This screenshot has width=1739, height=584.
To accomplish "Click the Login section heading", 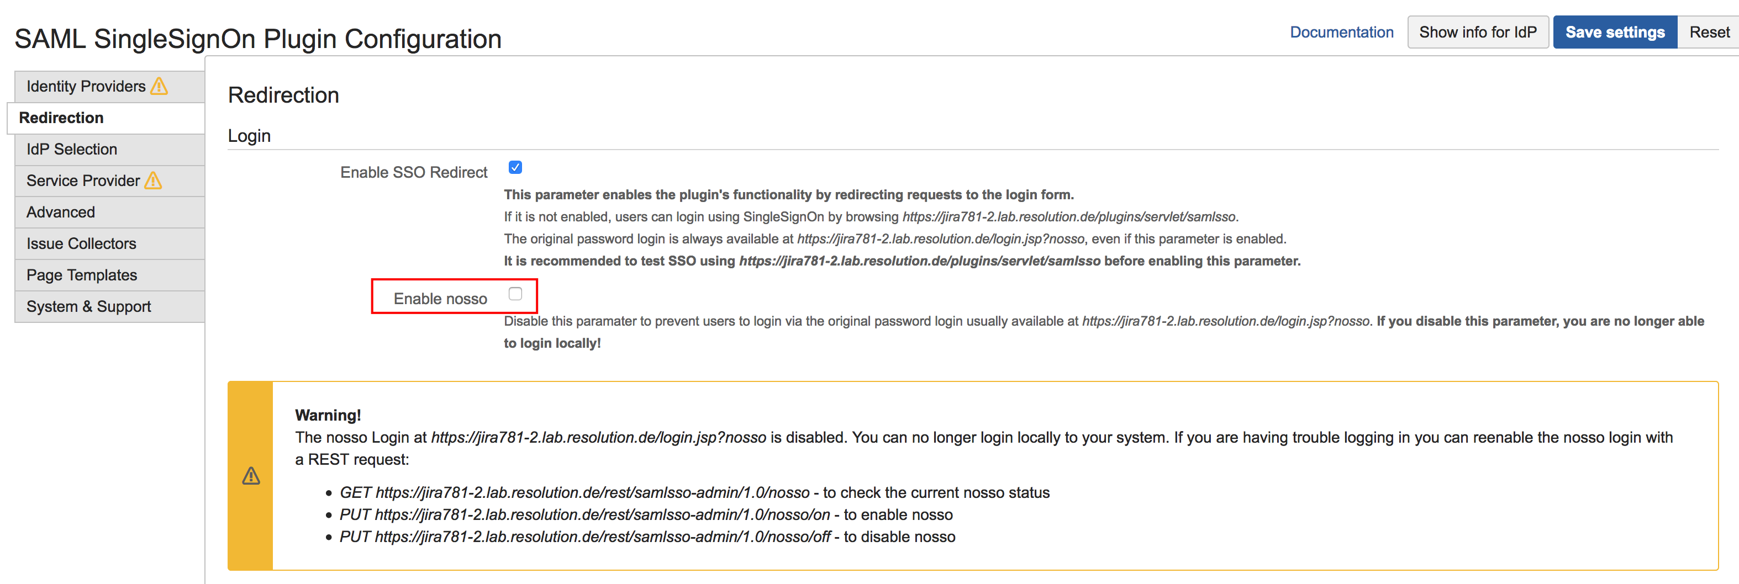I will pyautogui.click(x=249, y=136).
